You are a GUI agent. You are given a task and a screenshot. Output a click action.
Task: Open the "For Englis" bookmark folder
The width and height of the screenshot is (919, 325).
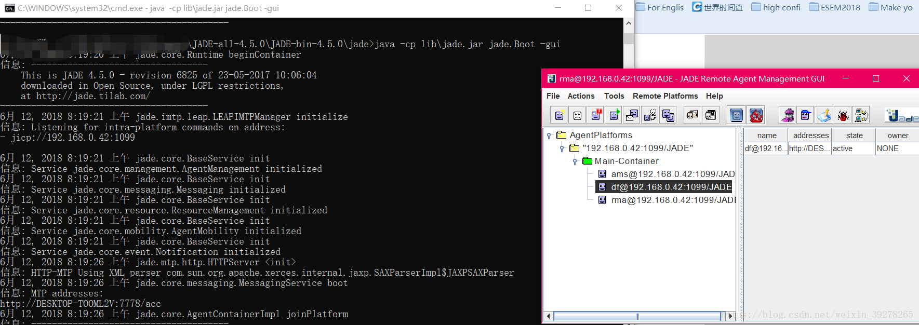click(x=660, y=8)
